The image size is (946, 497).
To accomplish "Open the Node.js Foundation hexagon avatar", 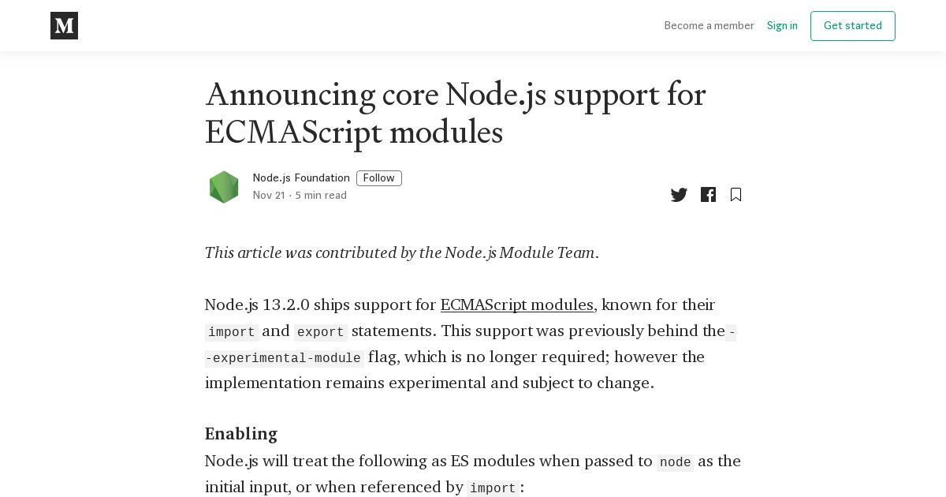I will pos(224,187).
